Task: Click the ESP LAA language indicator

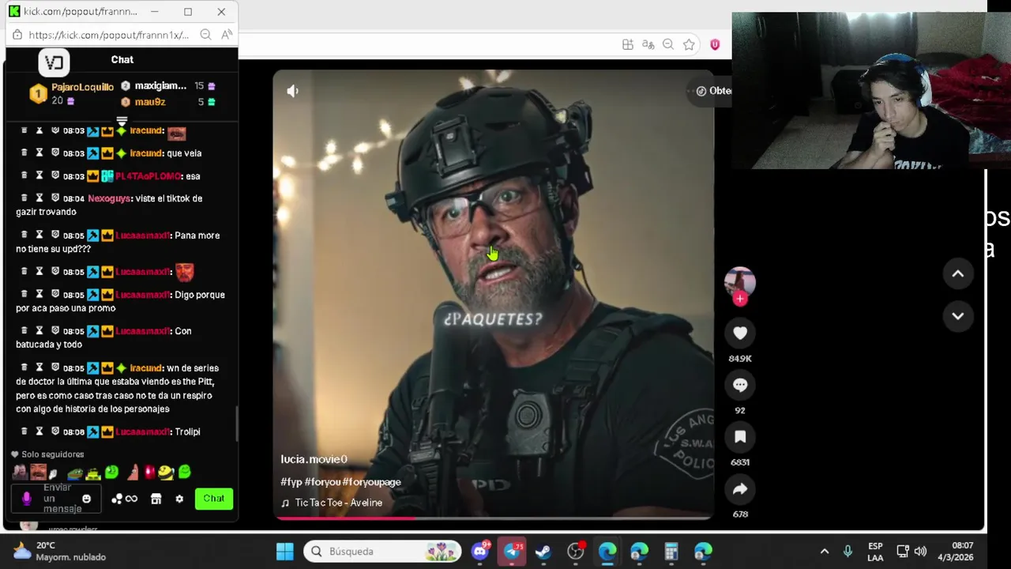Action: [875, 552]
